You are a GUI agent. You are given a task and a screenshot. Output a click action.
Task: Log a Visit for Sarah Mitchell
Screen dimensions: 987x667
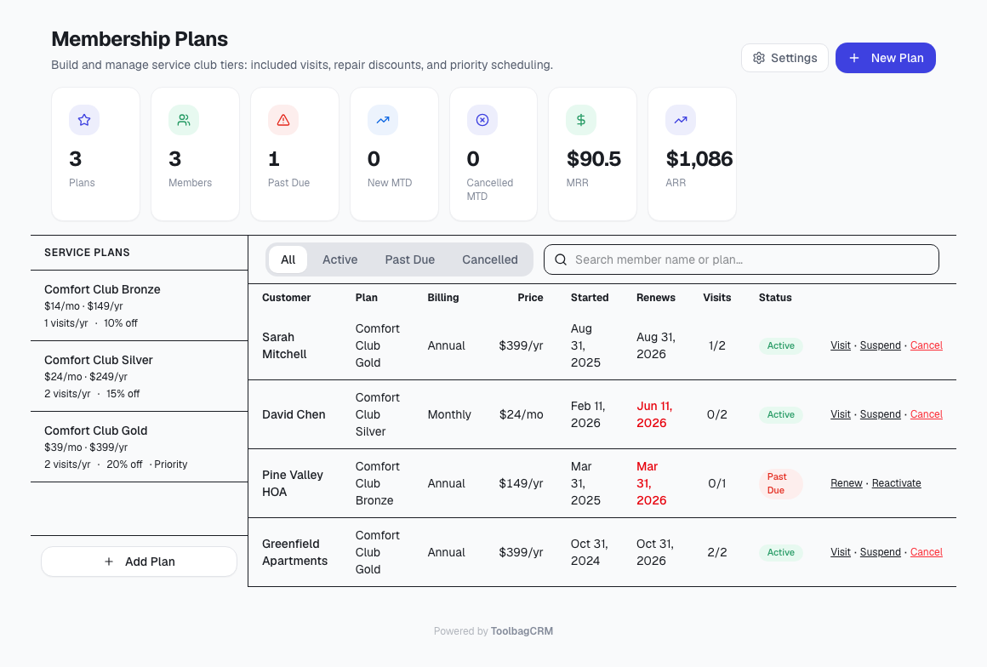tap(841, 345)
